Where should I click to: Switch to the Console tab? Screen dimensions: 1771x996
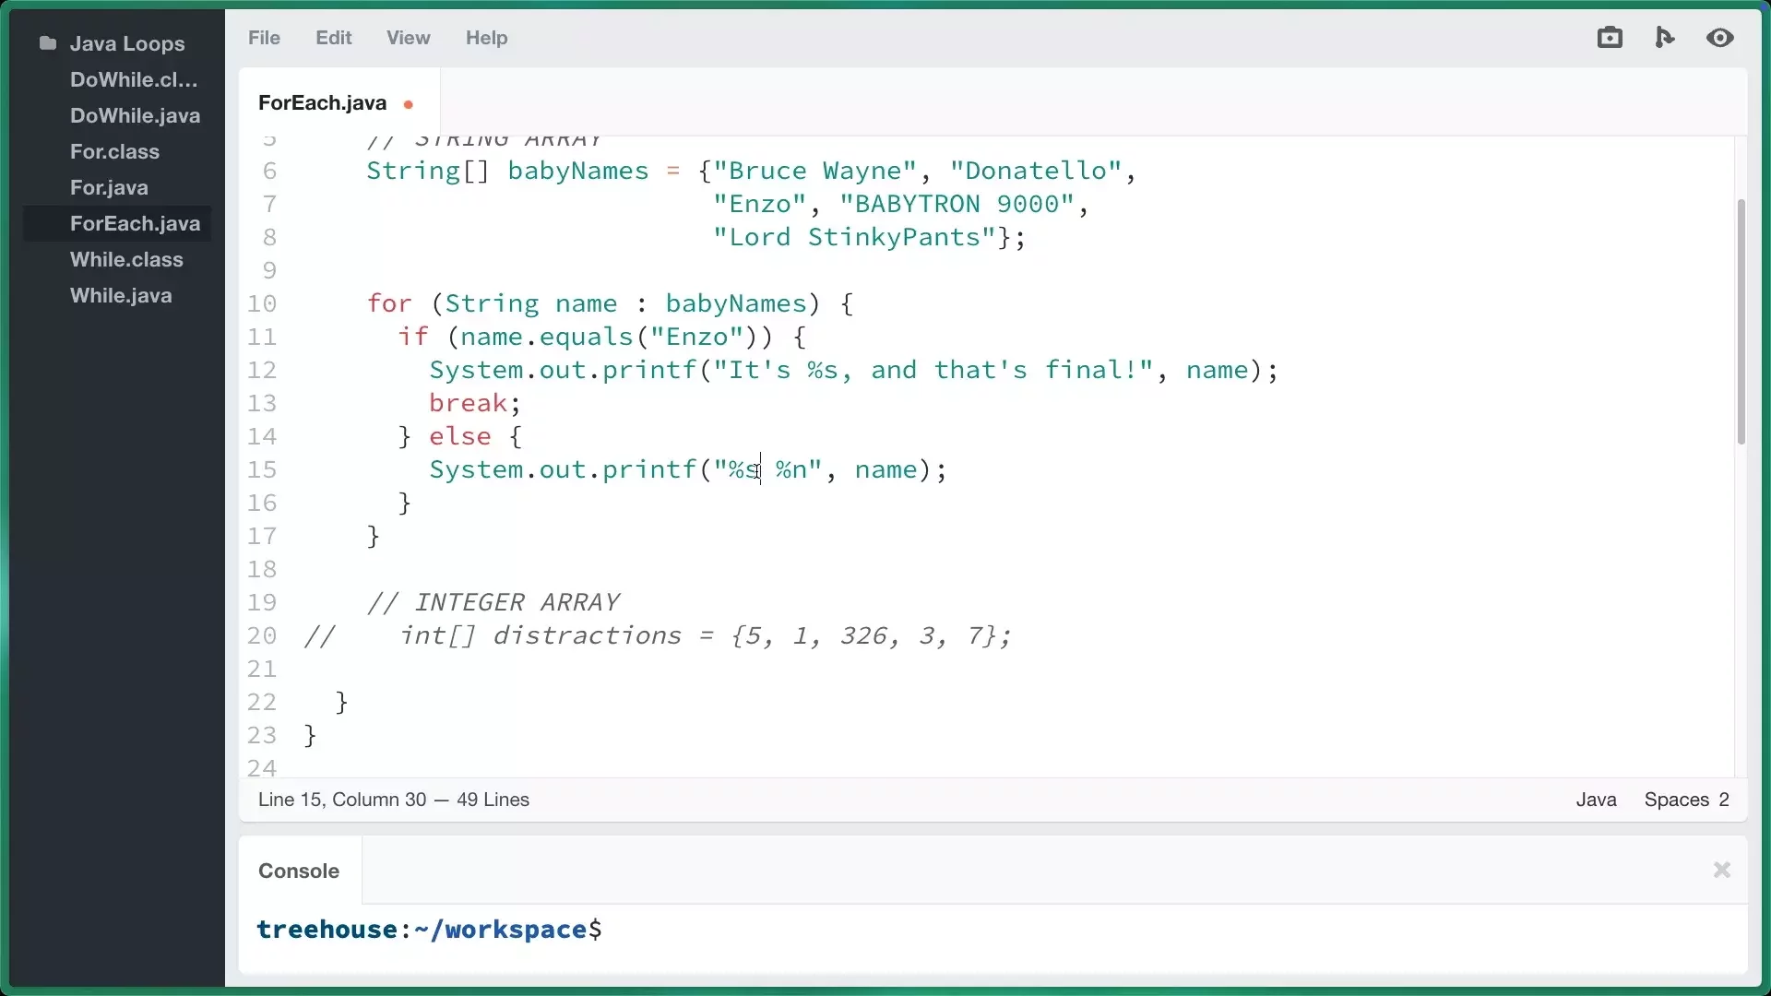click(299, 871)
